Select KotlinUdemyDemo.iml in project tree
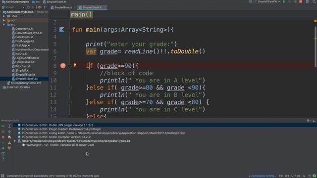This screenshot has width=317, height=178. 24,83
